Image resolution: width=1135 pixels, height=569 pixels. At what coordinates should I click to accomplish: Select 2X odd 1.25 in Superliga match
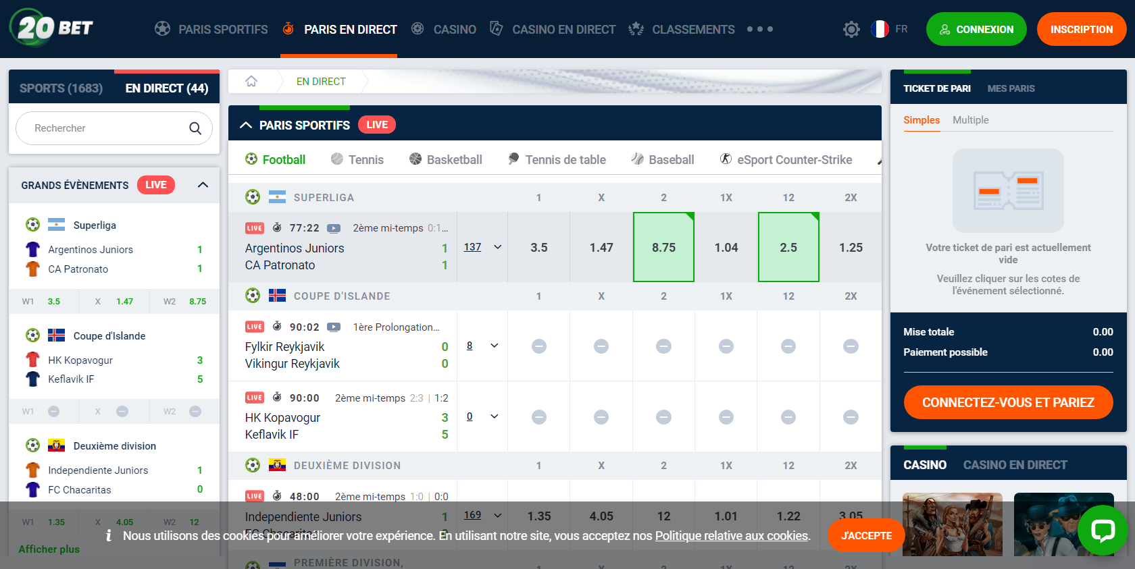click(x=851, y=247)
